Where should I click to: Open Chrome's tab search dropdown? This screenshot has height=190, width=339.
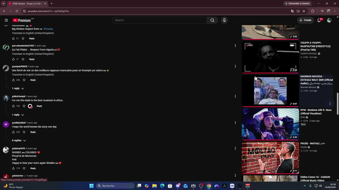pyautogui.click(x=3, y=4)
